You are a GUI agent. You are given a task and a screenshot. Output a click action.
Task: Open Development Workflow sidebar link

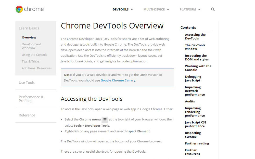31,46
